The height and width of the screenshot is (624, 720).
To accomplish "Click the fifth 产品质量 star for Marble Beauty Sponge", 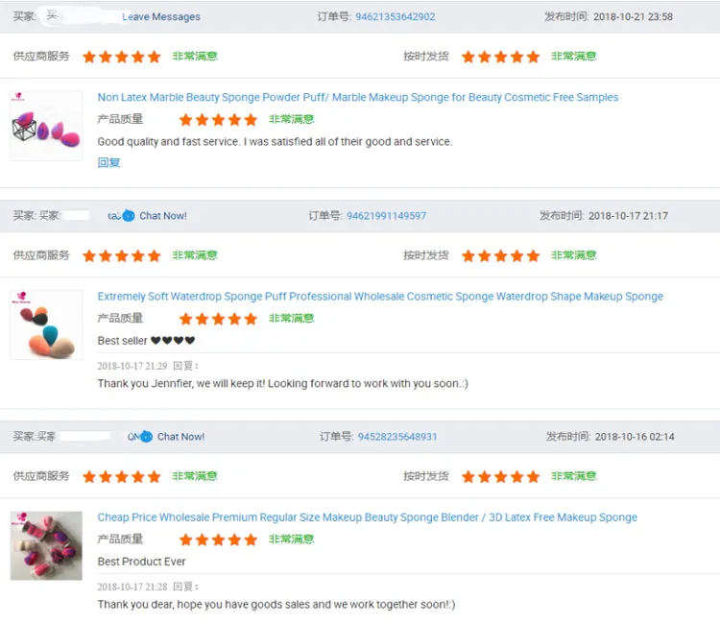I will [x=251, y=120].
